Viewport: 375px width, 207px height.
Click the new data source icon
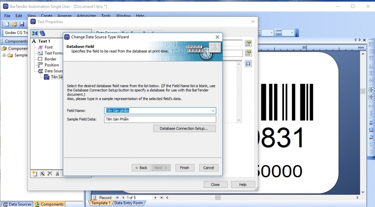pyautogui.click(x=35, y=173)
